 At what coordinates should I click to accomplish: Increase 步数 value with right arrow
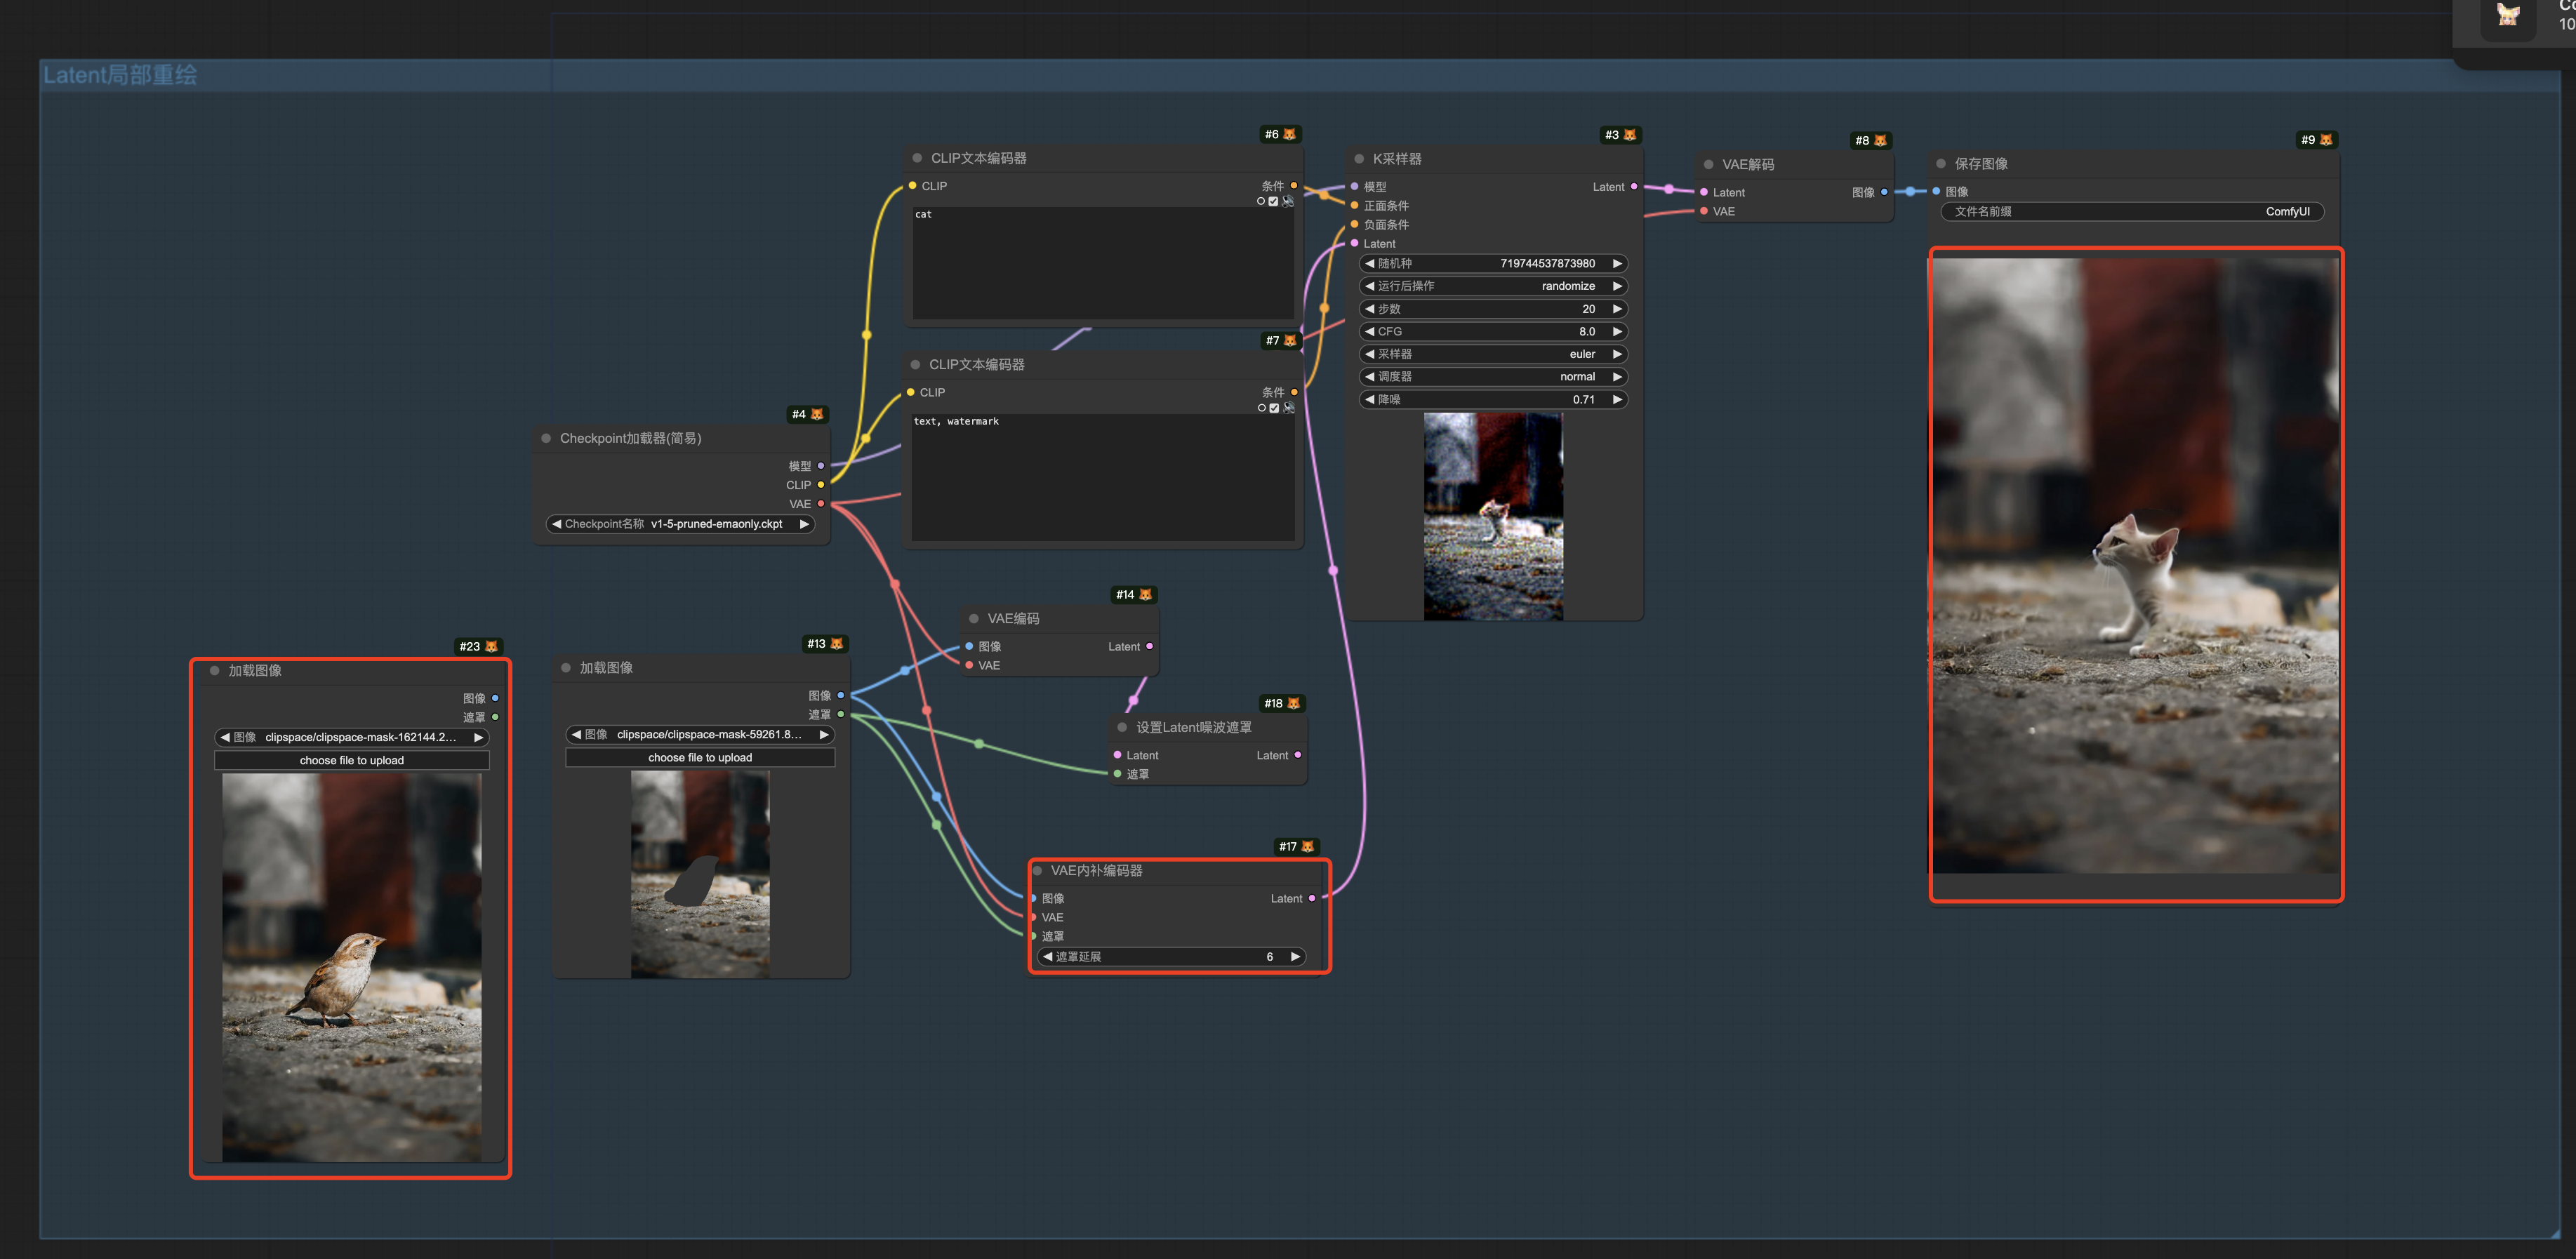pos(1617,309)
